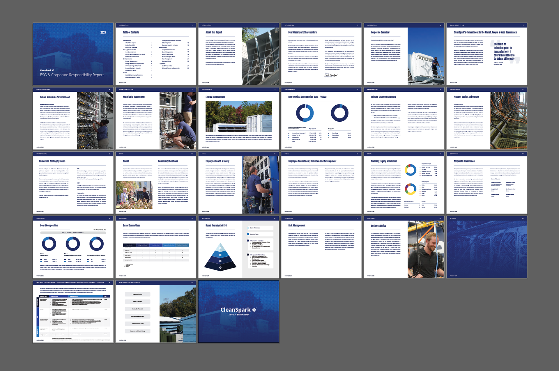Click the "Community Relations" heading
559x371 pixels.
[168, 161]
